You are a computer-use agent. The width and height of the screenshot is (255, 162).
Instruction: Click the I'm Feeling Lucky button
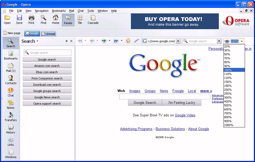182,102
